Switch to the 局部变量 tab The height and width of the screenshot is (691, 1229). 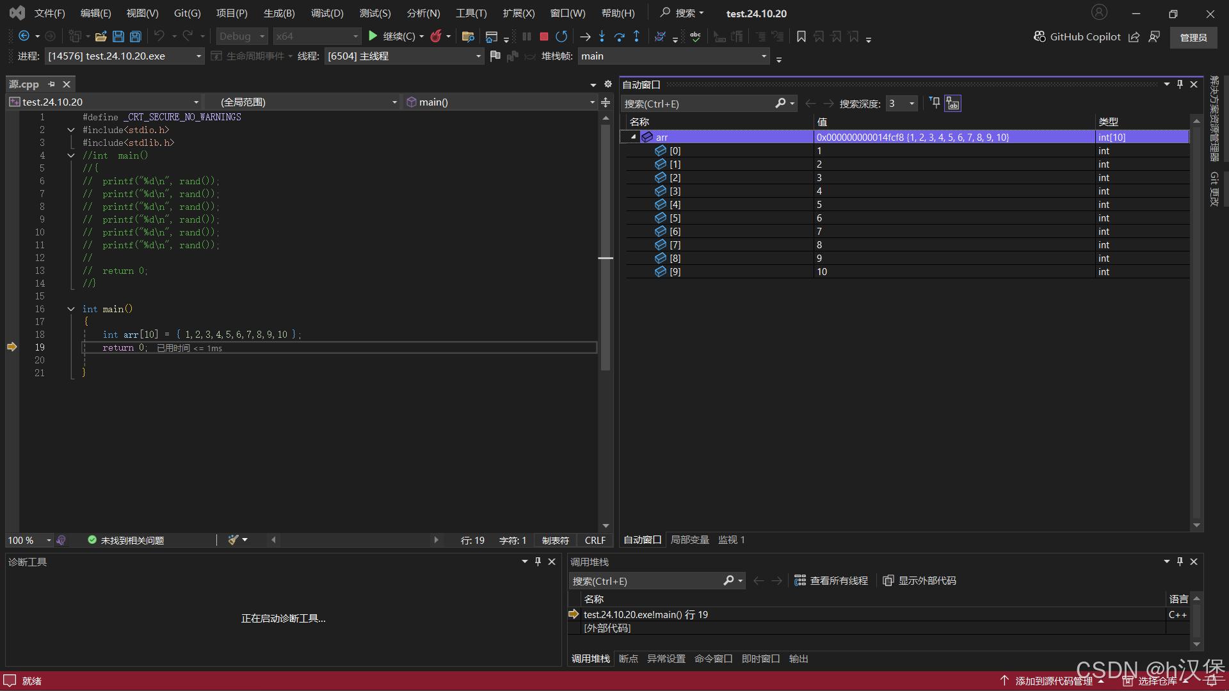click(x=689, y=540)
